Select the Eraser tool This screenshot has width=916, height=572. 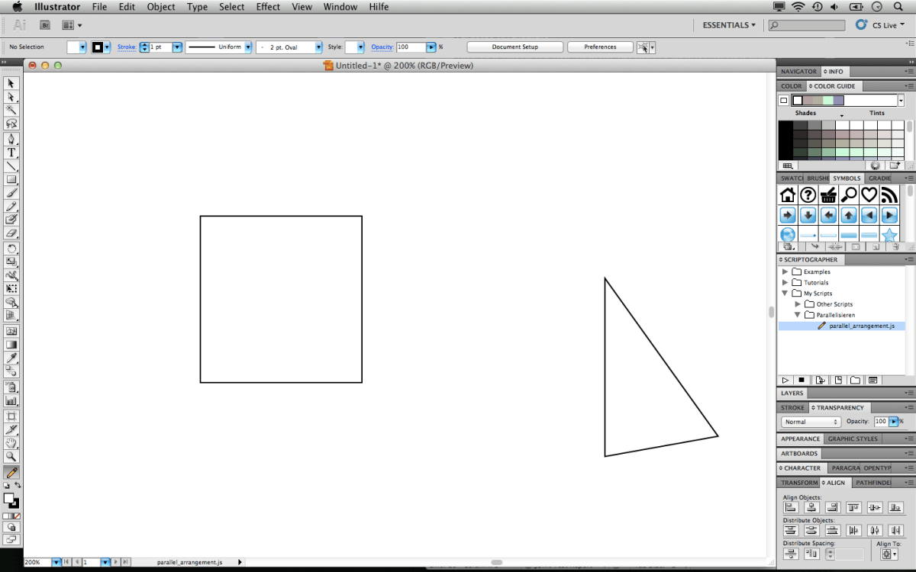(11, 233)
